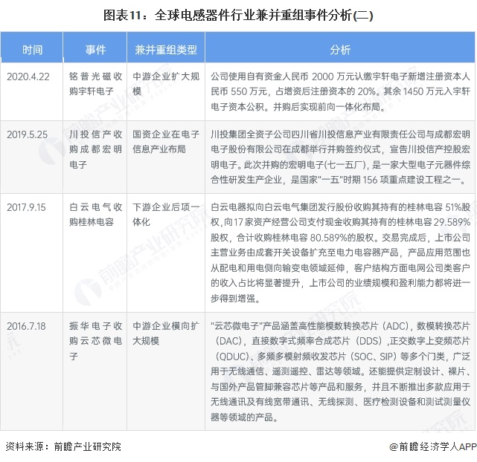
Task: Select the 事件 column header
Action: click(x=95, y=49)
